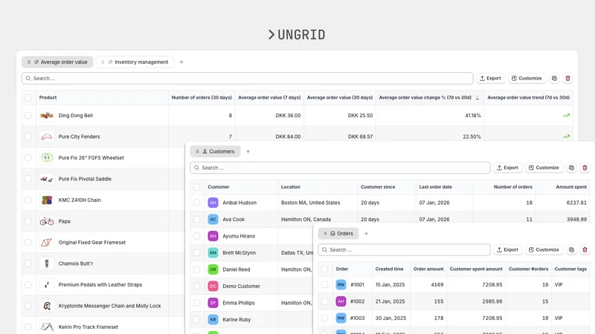Click the red delete icon in Orders panel
595x334 pixels.
(x=585, y=250)
